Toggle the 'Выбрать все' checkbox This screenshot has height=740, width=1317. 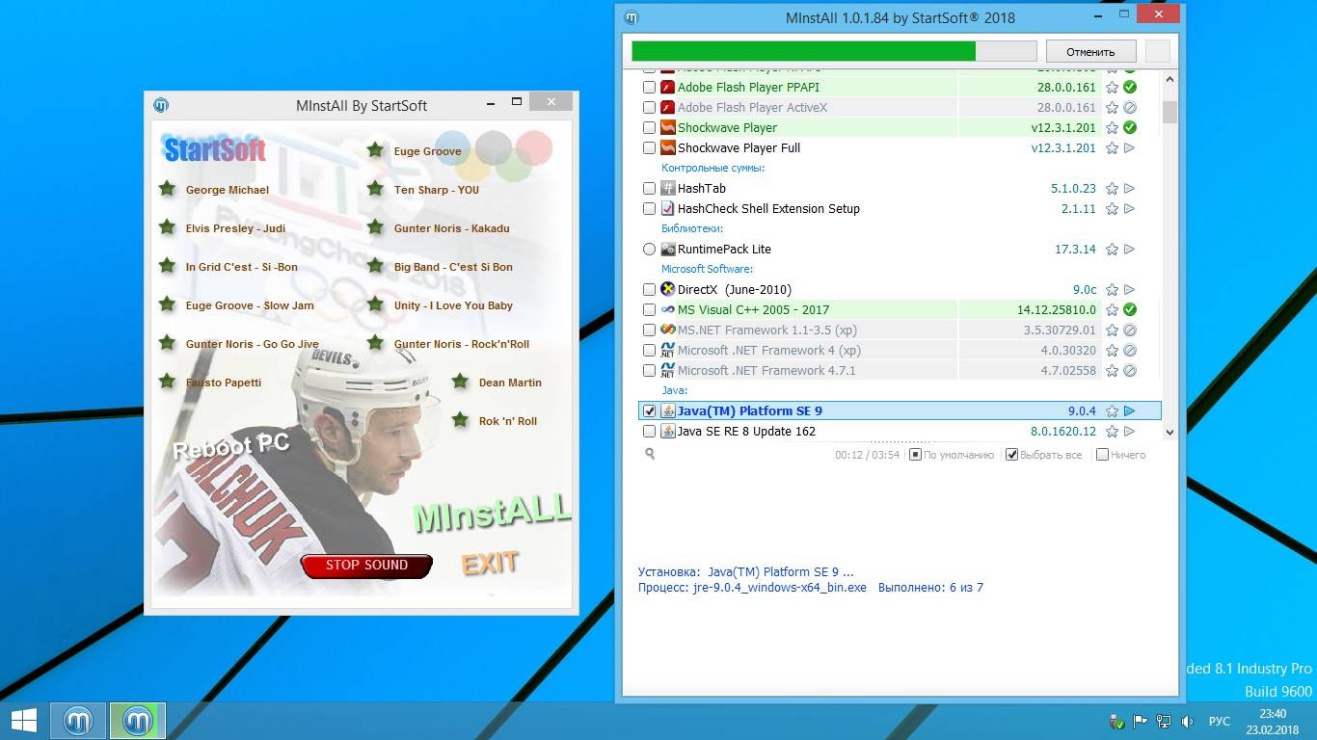[1011, 455]
